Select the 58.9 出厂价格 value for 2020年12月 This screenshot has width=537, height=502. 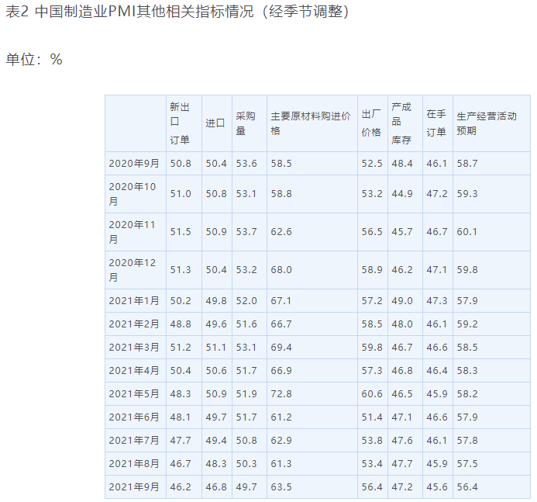(372, 270)
